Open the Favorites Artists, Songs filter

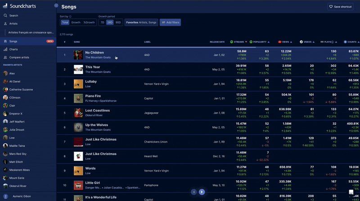[x=141, y=22]
